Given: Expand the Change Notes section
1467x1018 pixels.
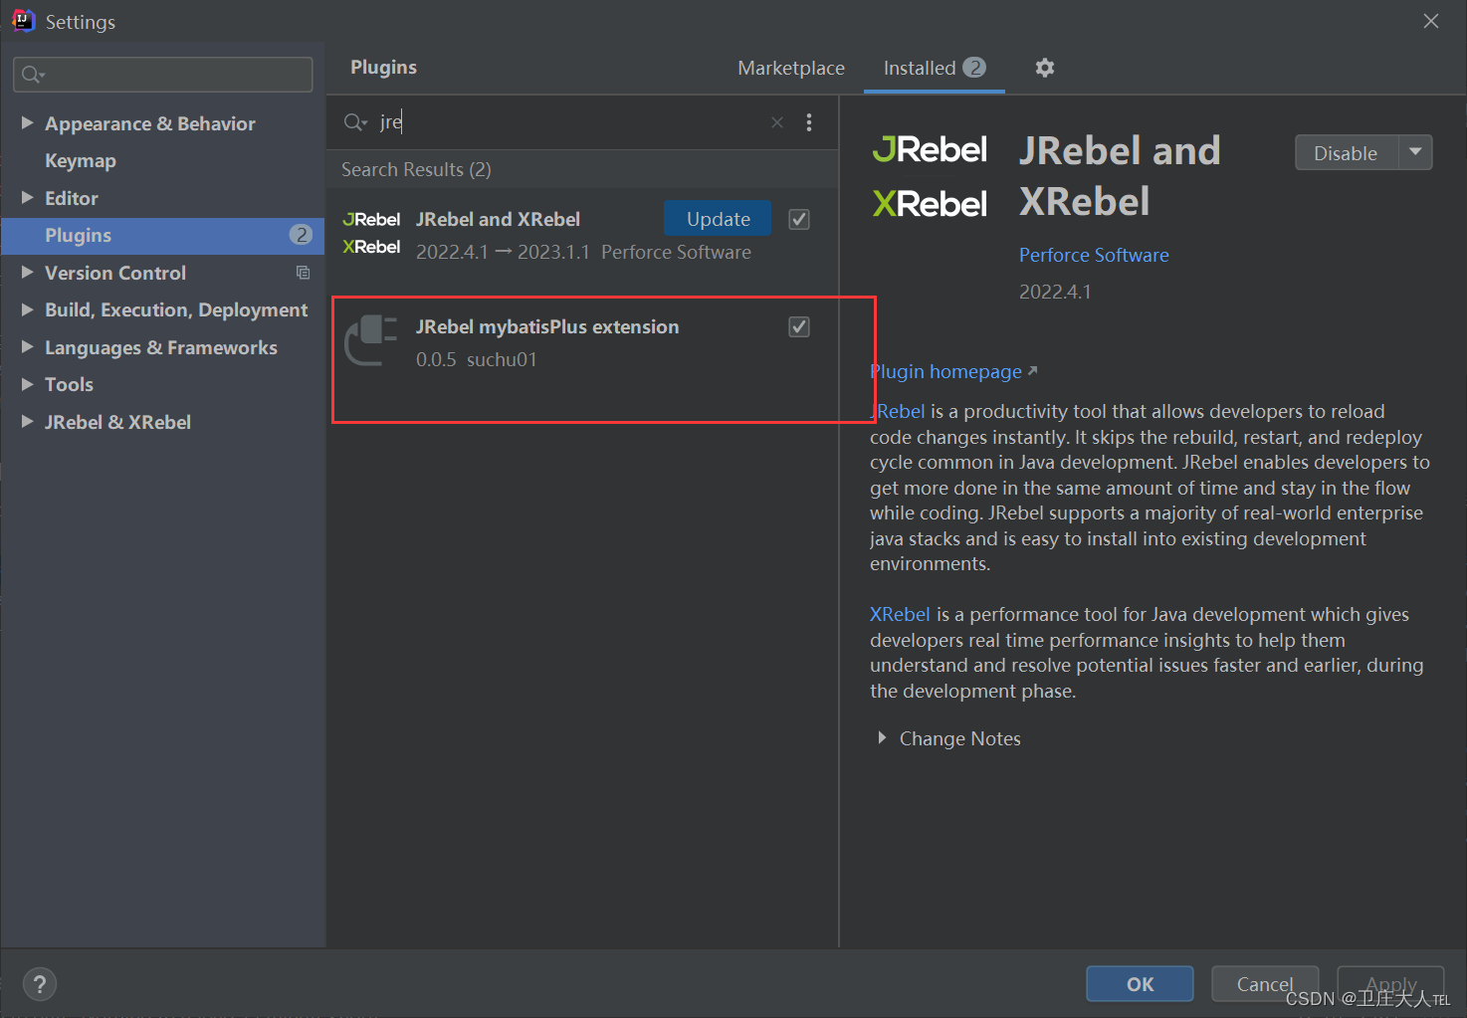Looking at the screenshot, I should 882,738.
